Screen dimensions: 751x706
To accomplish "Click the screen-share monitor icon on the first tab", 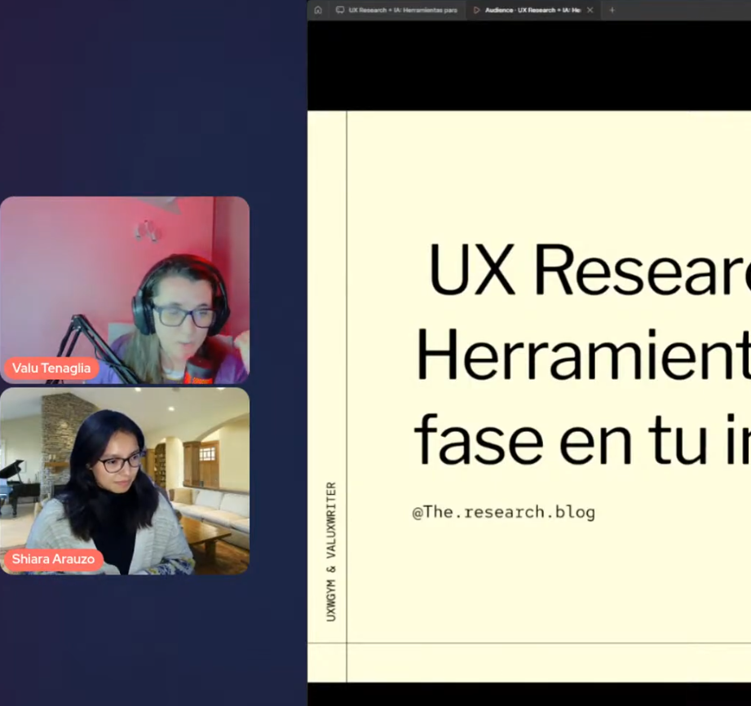I will pos(340,11).
